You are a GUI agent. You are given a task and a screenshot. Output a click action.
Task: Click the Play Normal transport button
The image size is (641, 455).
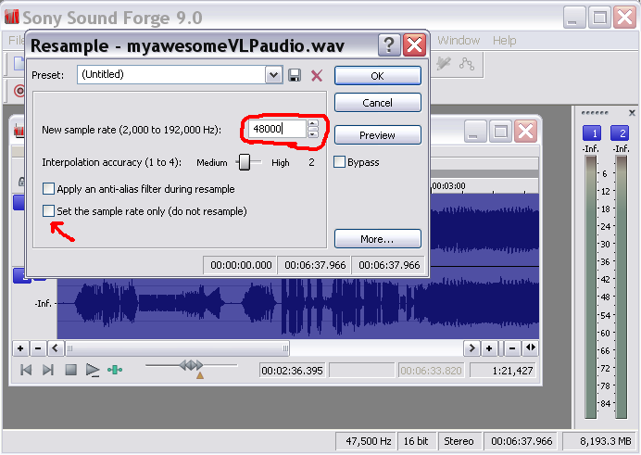point(93,371)
